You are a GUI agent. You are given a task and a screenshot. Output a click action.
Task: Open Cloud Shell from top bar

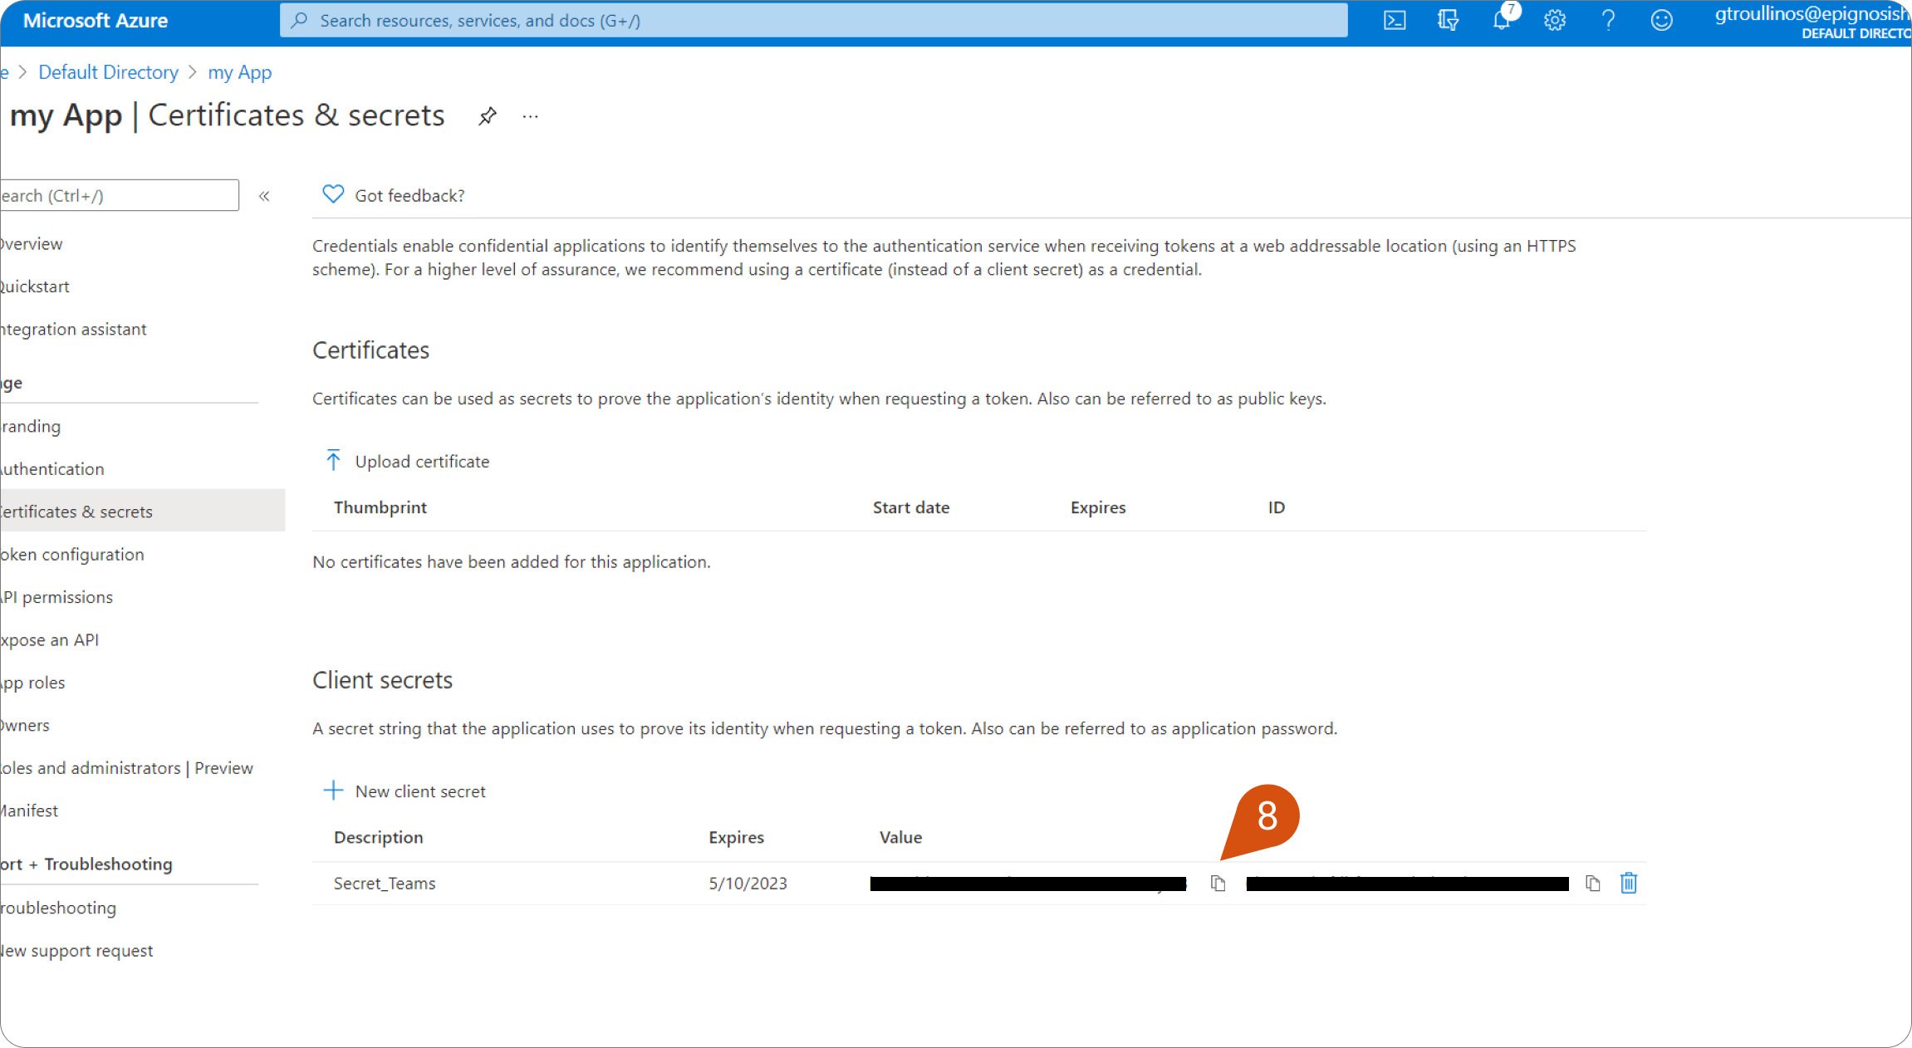pos(1395,21)
